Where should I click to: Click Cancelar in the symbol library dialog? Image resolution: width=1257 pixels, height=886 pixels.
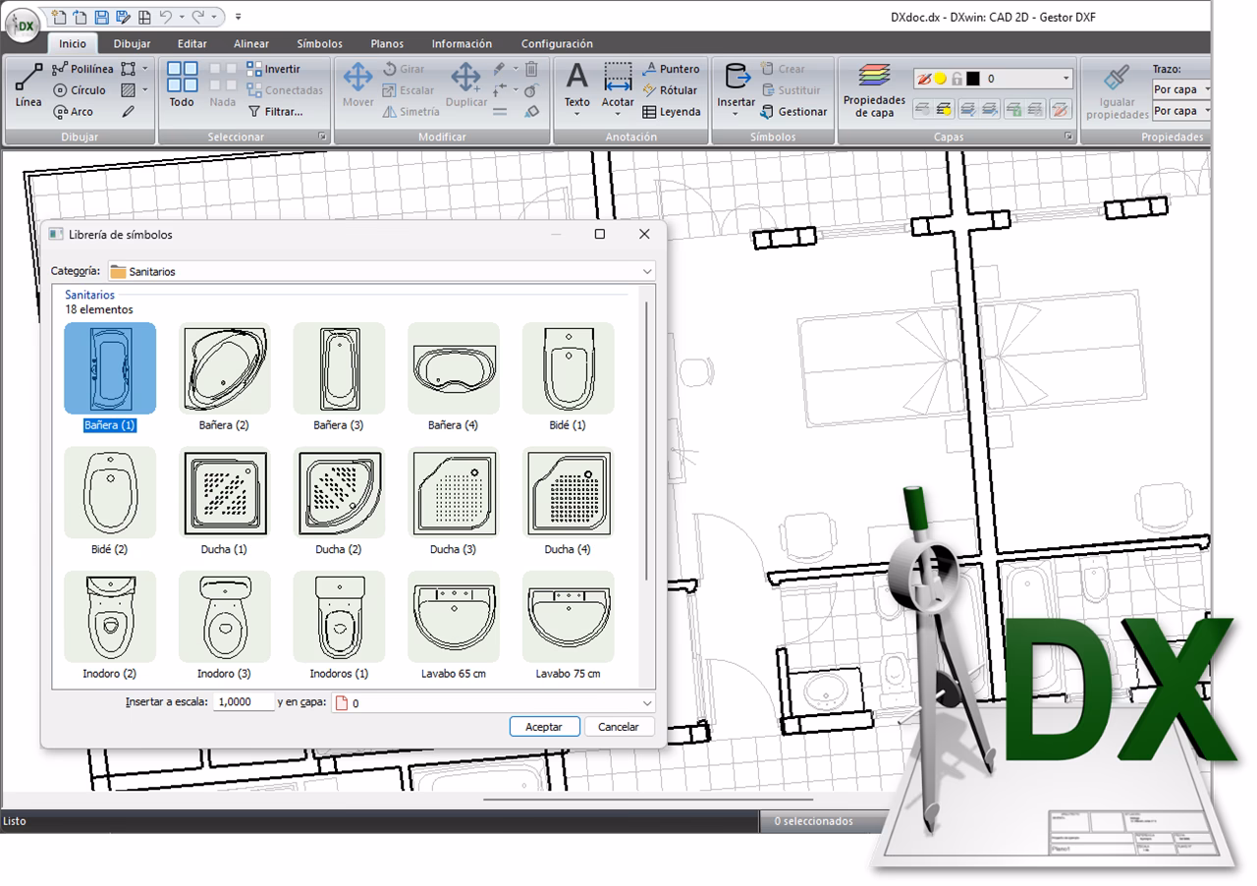(x=619, y=727)
